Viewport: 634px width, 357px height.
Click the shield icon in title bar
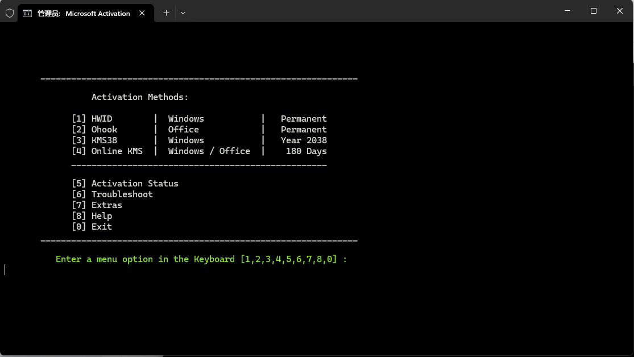click(10, 13)
